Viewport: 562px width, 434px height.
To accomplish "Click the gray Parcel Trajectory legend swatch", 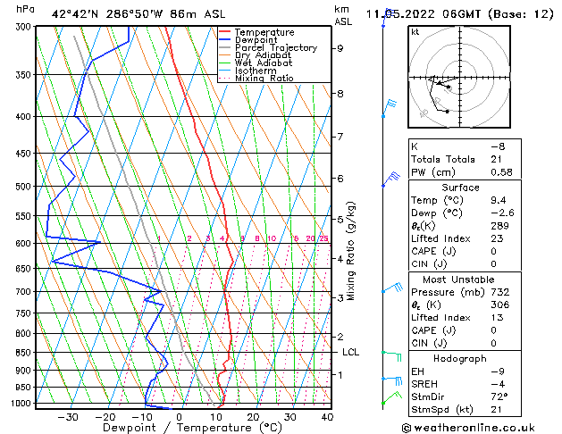I will [224, 47].
